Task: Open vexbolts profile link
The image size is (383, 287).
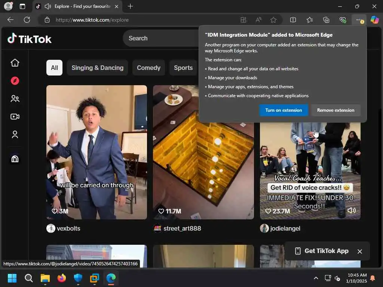Action: [68, 228]
